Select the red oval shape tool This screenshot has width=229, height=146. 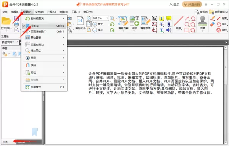tap(187, 24)
